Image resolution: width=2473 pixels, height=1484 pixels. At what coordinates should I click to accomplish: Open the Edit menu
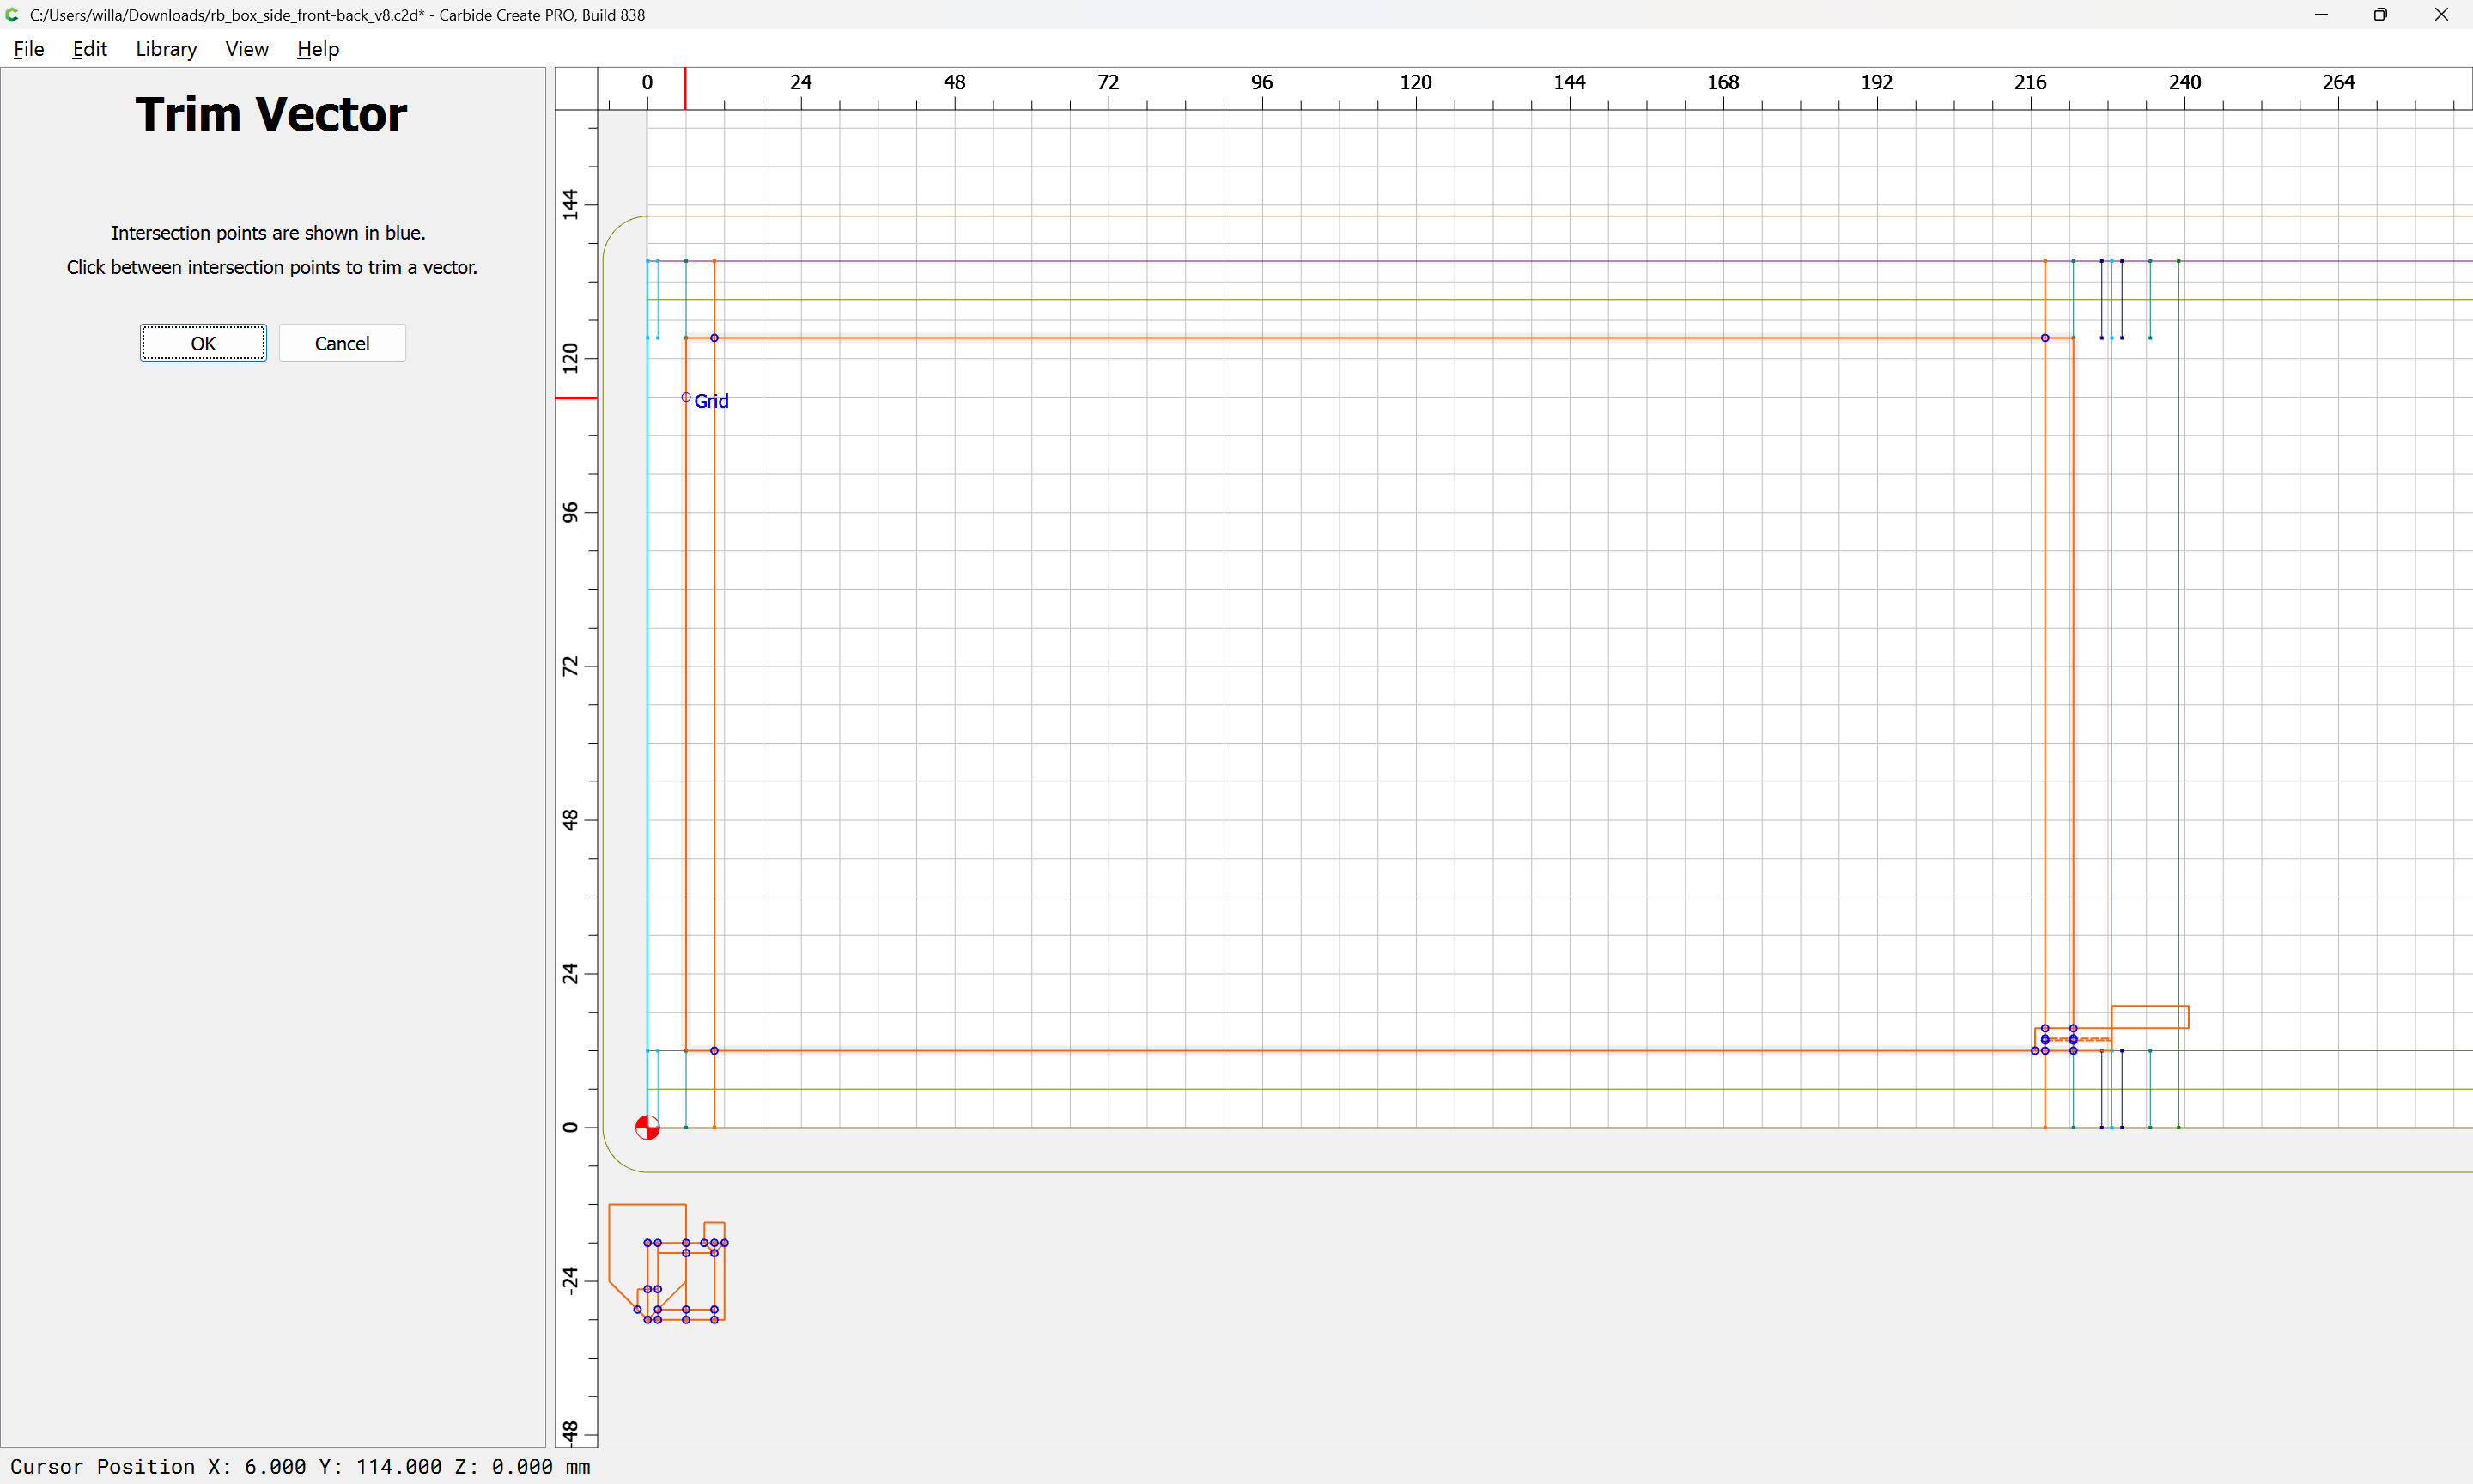click(89, 49)
